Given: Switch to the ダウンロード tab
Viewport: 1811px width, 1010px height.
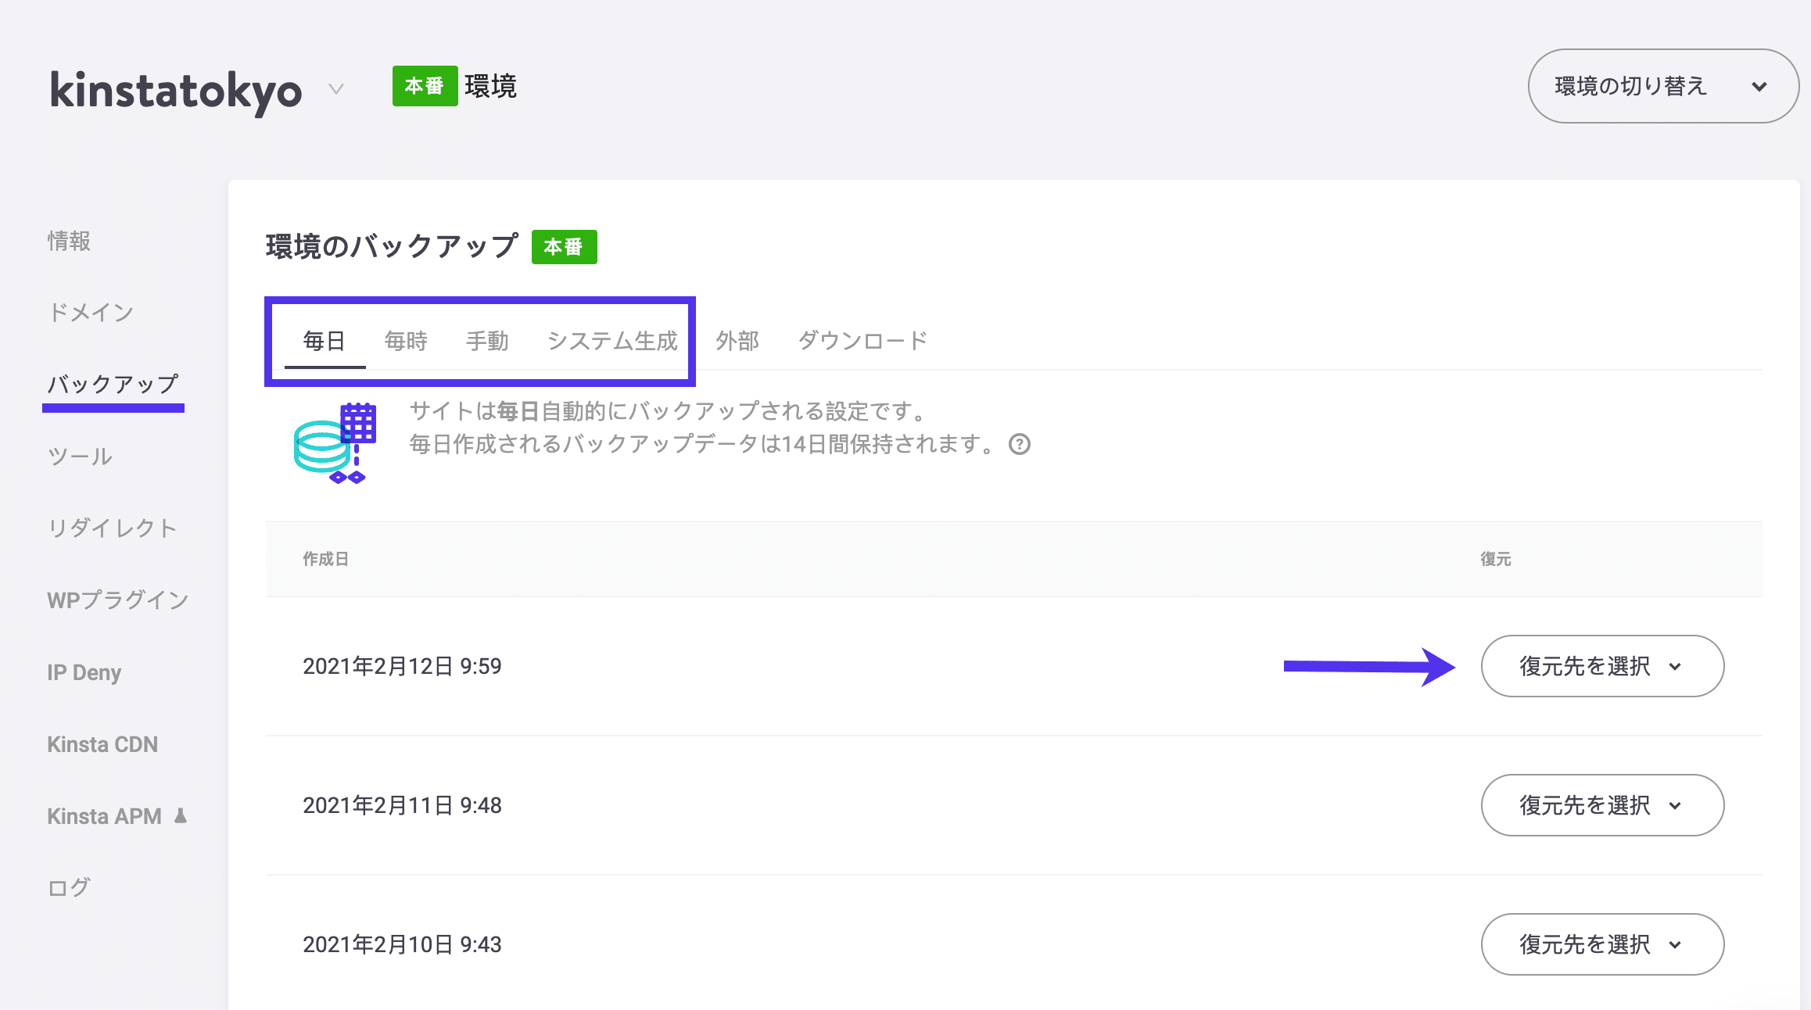Looking at the screenshot, I should [861, 340].
